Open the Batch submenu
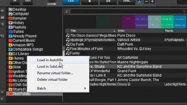Screen dimensions: 187x105 click(x=58, y=88)
